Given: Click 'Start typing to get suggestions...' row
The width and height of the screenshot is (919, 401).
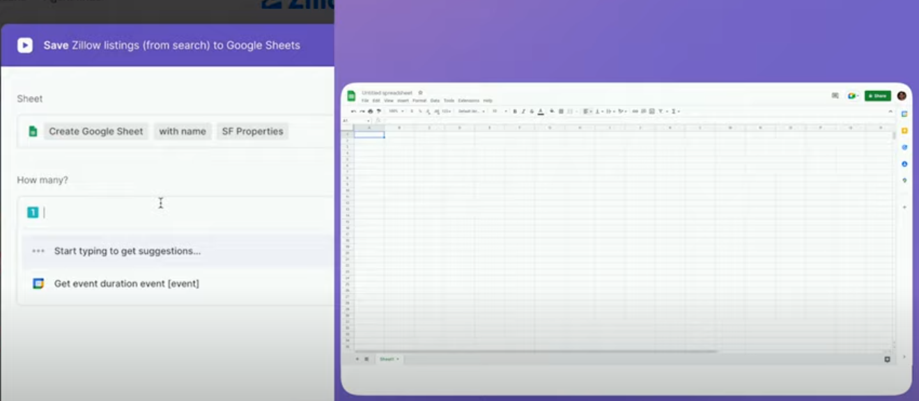Looking at the screenshot, I should click(x=178, y=251).
